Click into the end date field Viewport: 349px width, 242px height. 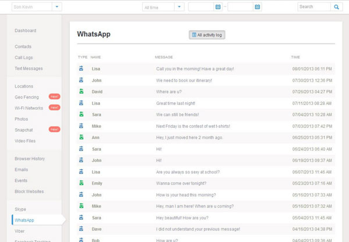coord(241,7)
